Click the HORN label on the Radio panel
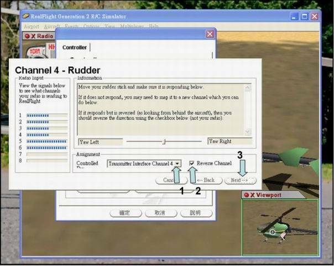 pos(35,51)
